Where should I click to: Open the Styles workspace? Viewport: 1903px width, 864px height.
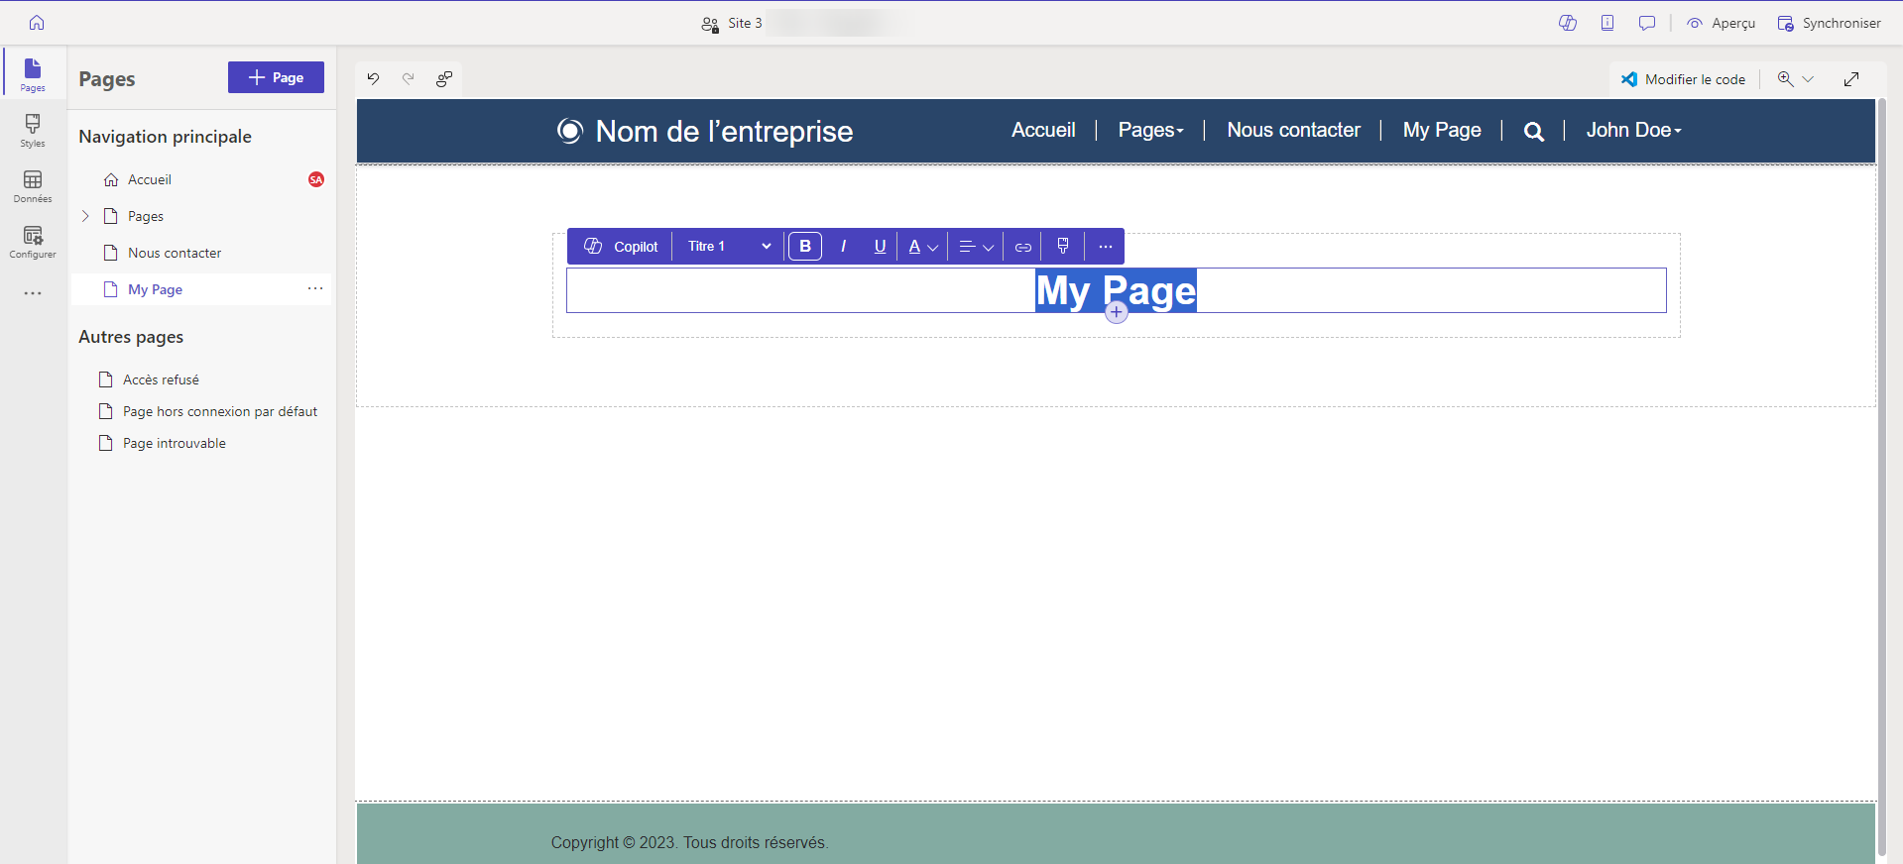[33, 130]
